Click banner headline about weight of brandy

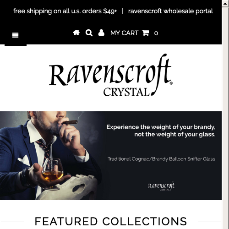point(161,131)
